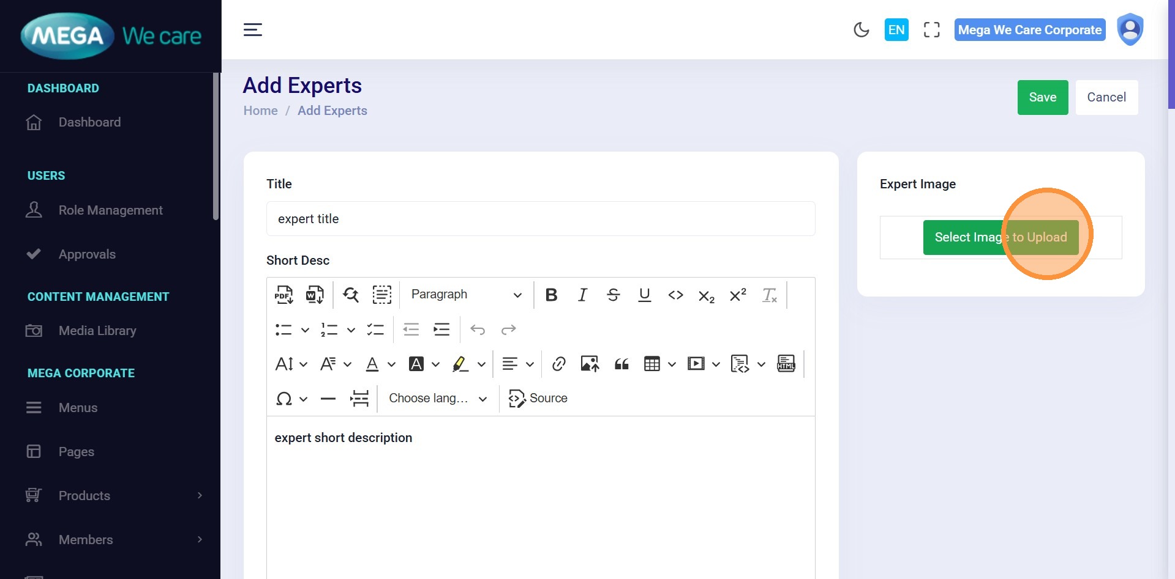Toggle bold formatting

(551, 295)
